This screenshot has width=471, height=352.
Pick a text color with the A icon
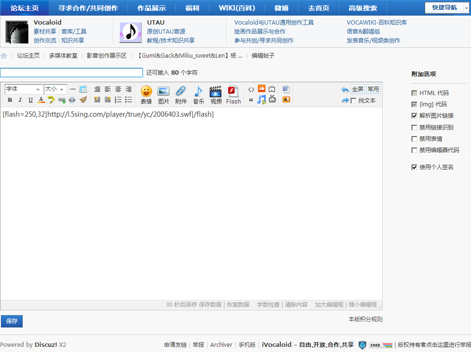41,100
